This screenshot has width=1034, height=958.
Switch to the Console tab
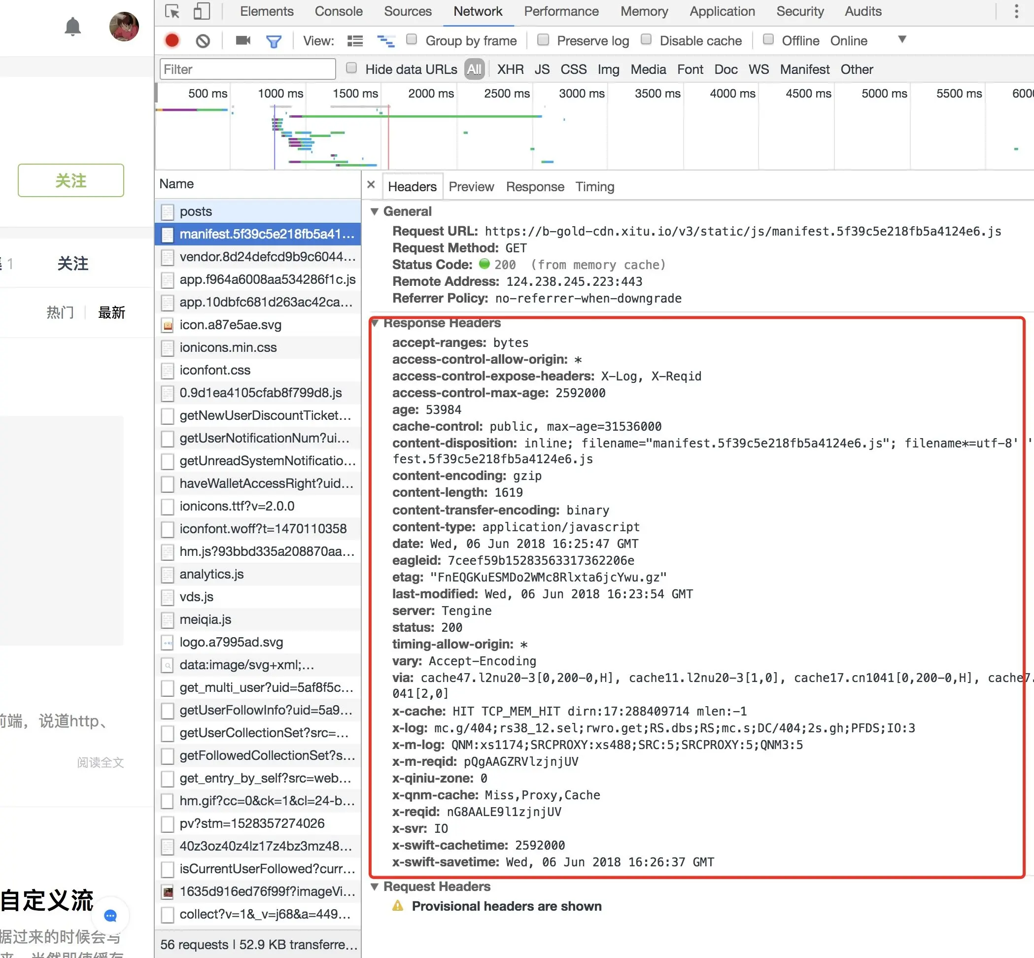338,11
